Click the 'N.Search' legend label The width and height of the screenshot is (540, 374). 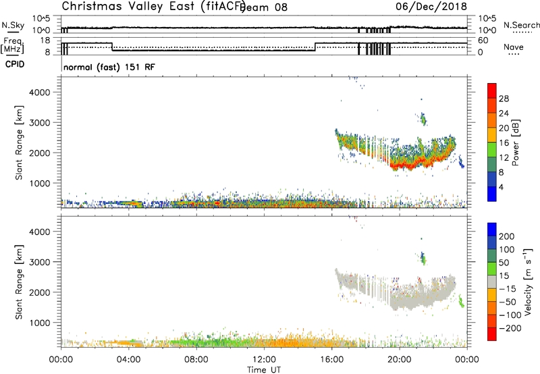521,25
